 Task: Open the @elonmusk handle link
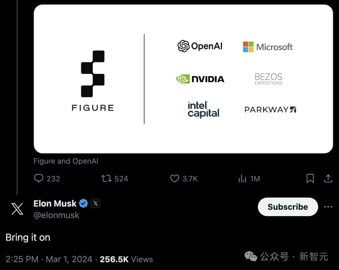pos(56,215)
